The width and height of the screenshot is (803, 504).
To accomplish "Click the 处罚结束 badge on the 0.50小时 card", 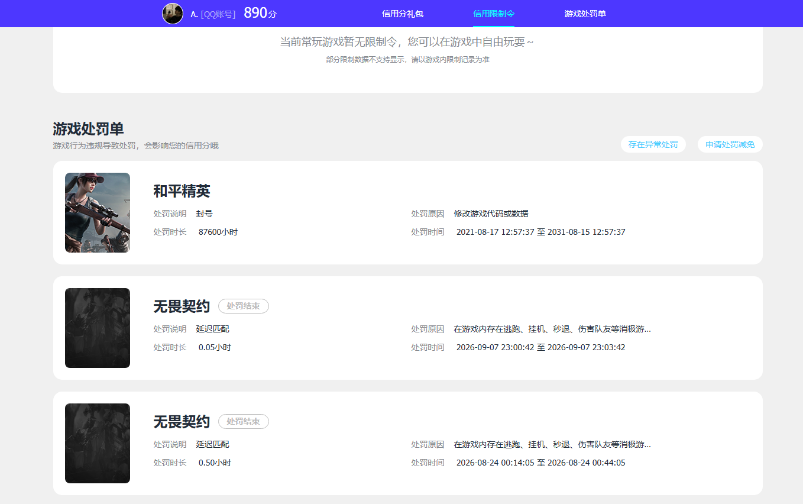I will click(244, 422).
